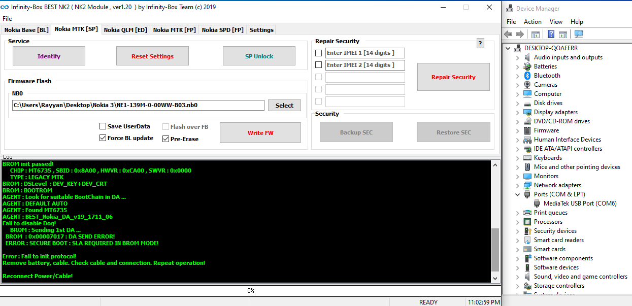Click the Audio inputs and outputs icon
Image resolution: width=632 pixels, height=306 pixels.
click(x=527, y=57)
